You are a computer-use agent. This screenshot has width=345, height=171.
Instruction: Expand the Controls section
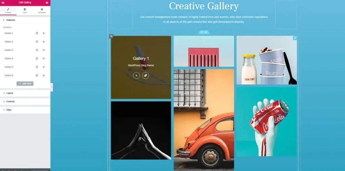[x=25, y=102]
